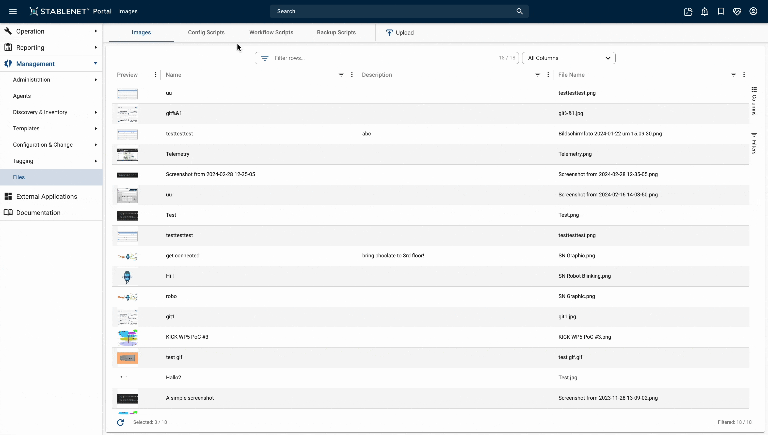Select the get connected name cell
Screen dimensions: 768x435
coord(182,255)
